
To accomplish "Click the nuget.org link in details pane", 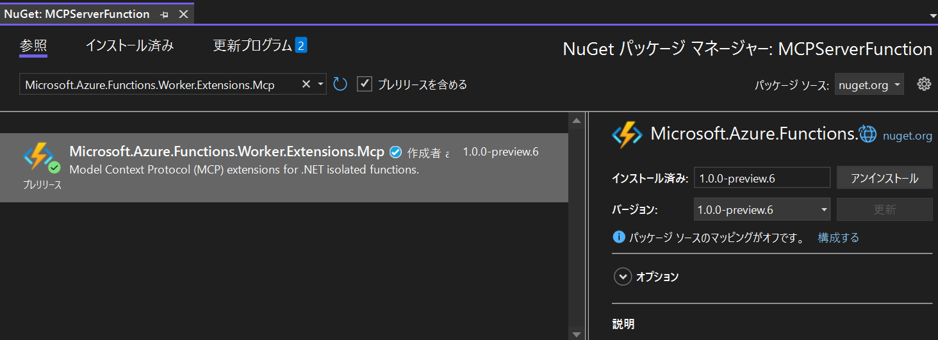I will point(907,135).
